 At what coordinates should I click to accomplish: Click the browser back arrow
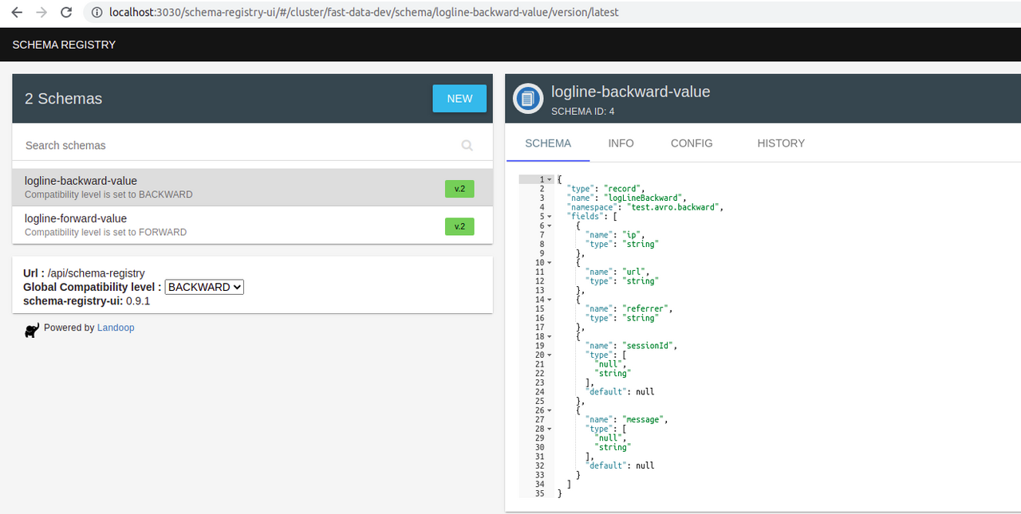click(x=16, y=12)
